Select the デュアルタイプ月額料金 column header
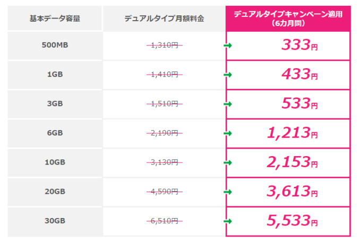This screenshot has width=361, height=244. pos(164,19)
